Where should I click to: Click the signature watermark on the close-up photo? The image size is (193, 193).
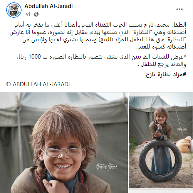(x=106, y=167)
